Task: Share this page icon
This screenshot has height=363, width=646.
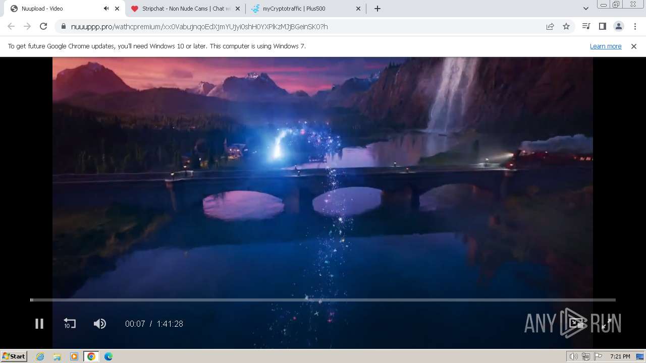Action: pyautogui.click(x=550, y=26)
